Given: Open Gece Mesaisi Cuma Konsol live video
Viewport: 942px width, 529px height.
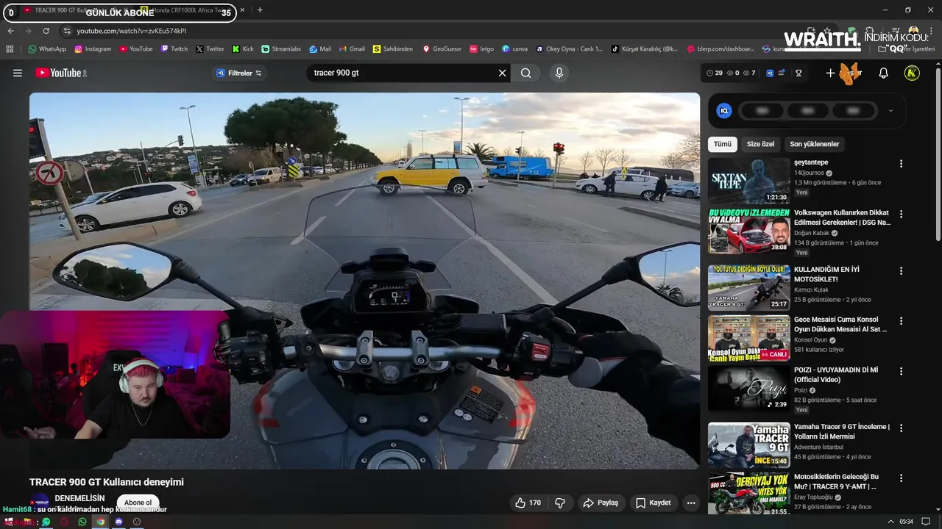Looking at the screenshot, I should [748, 338].
